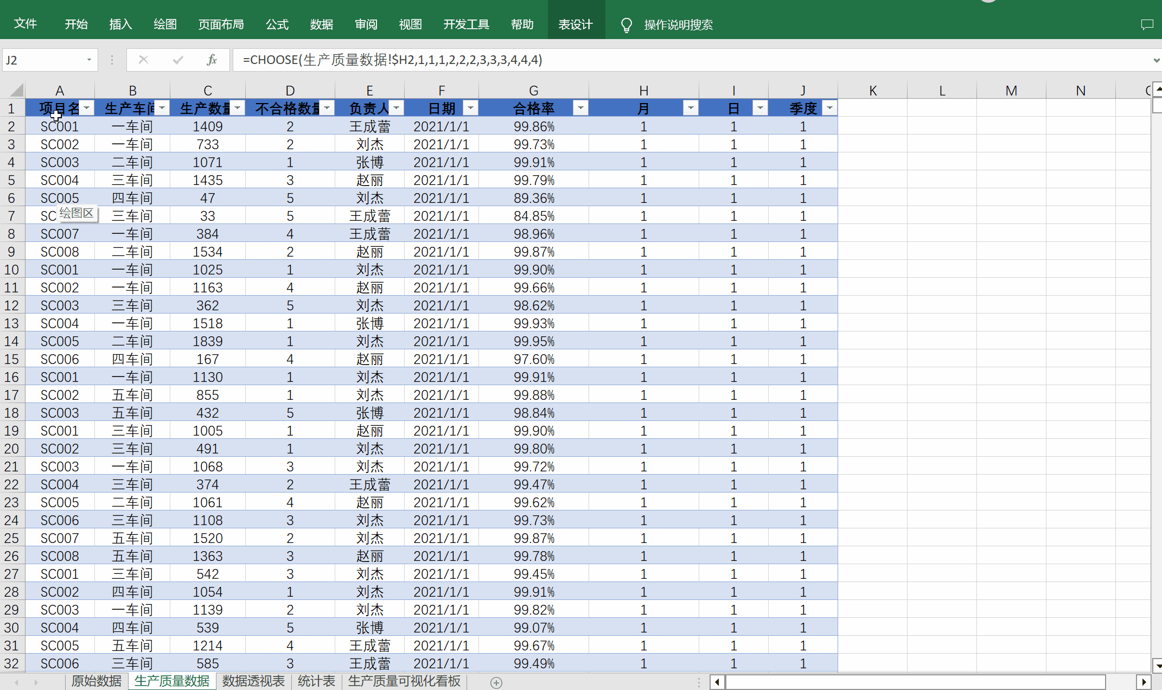
Task: Click the Insert Function fx icon
Action: [212, 60]
